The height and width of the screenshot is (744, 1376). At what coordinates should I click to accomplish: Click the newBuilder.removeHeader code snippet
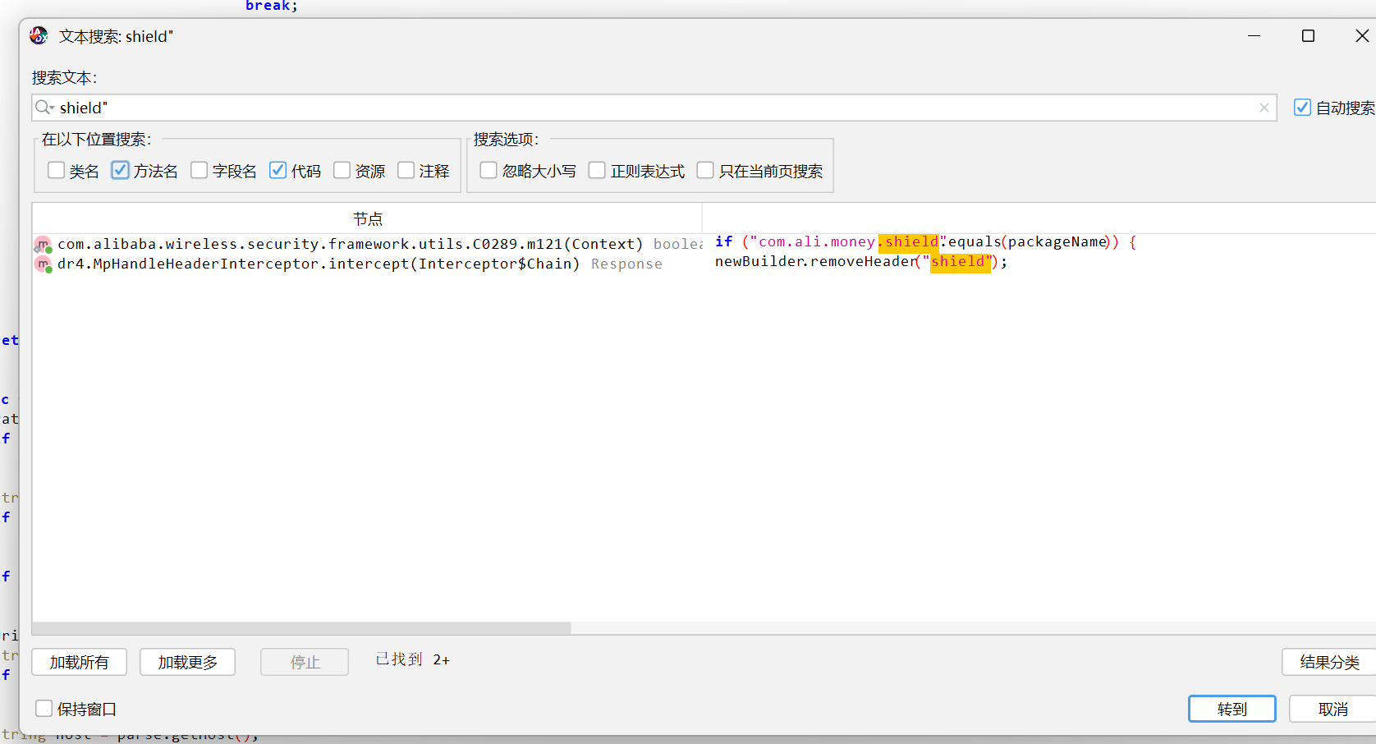point(861,262)
